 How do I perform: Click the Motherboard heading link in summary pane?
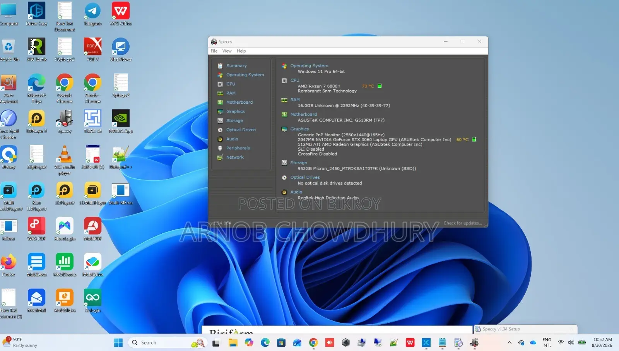pos(303,115)
